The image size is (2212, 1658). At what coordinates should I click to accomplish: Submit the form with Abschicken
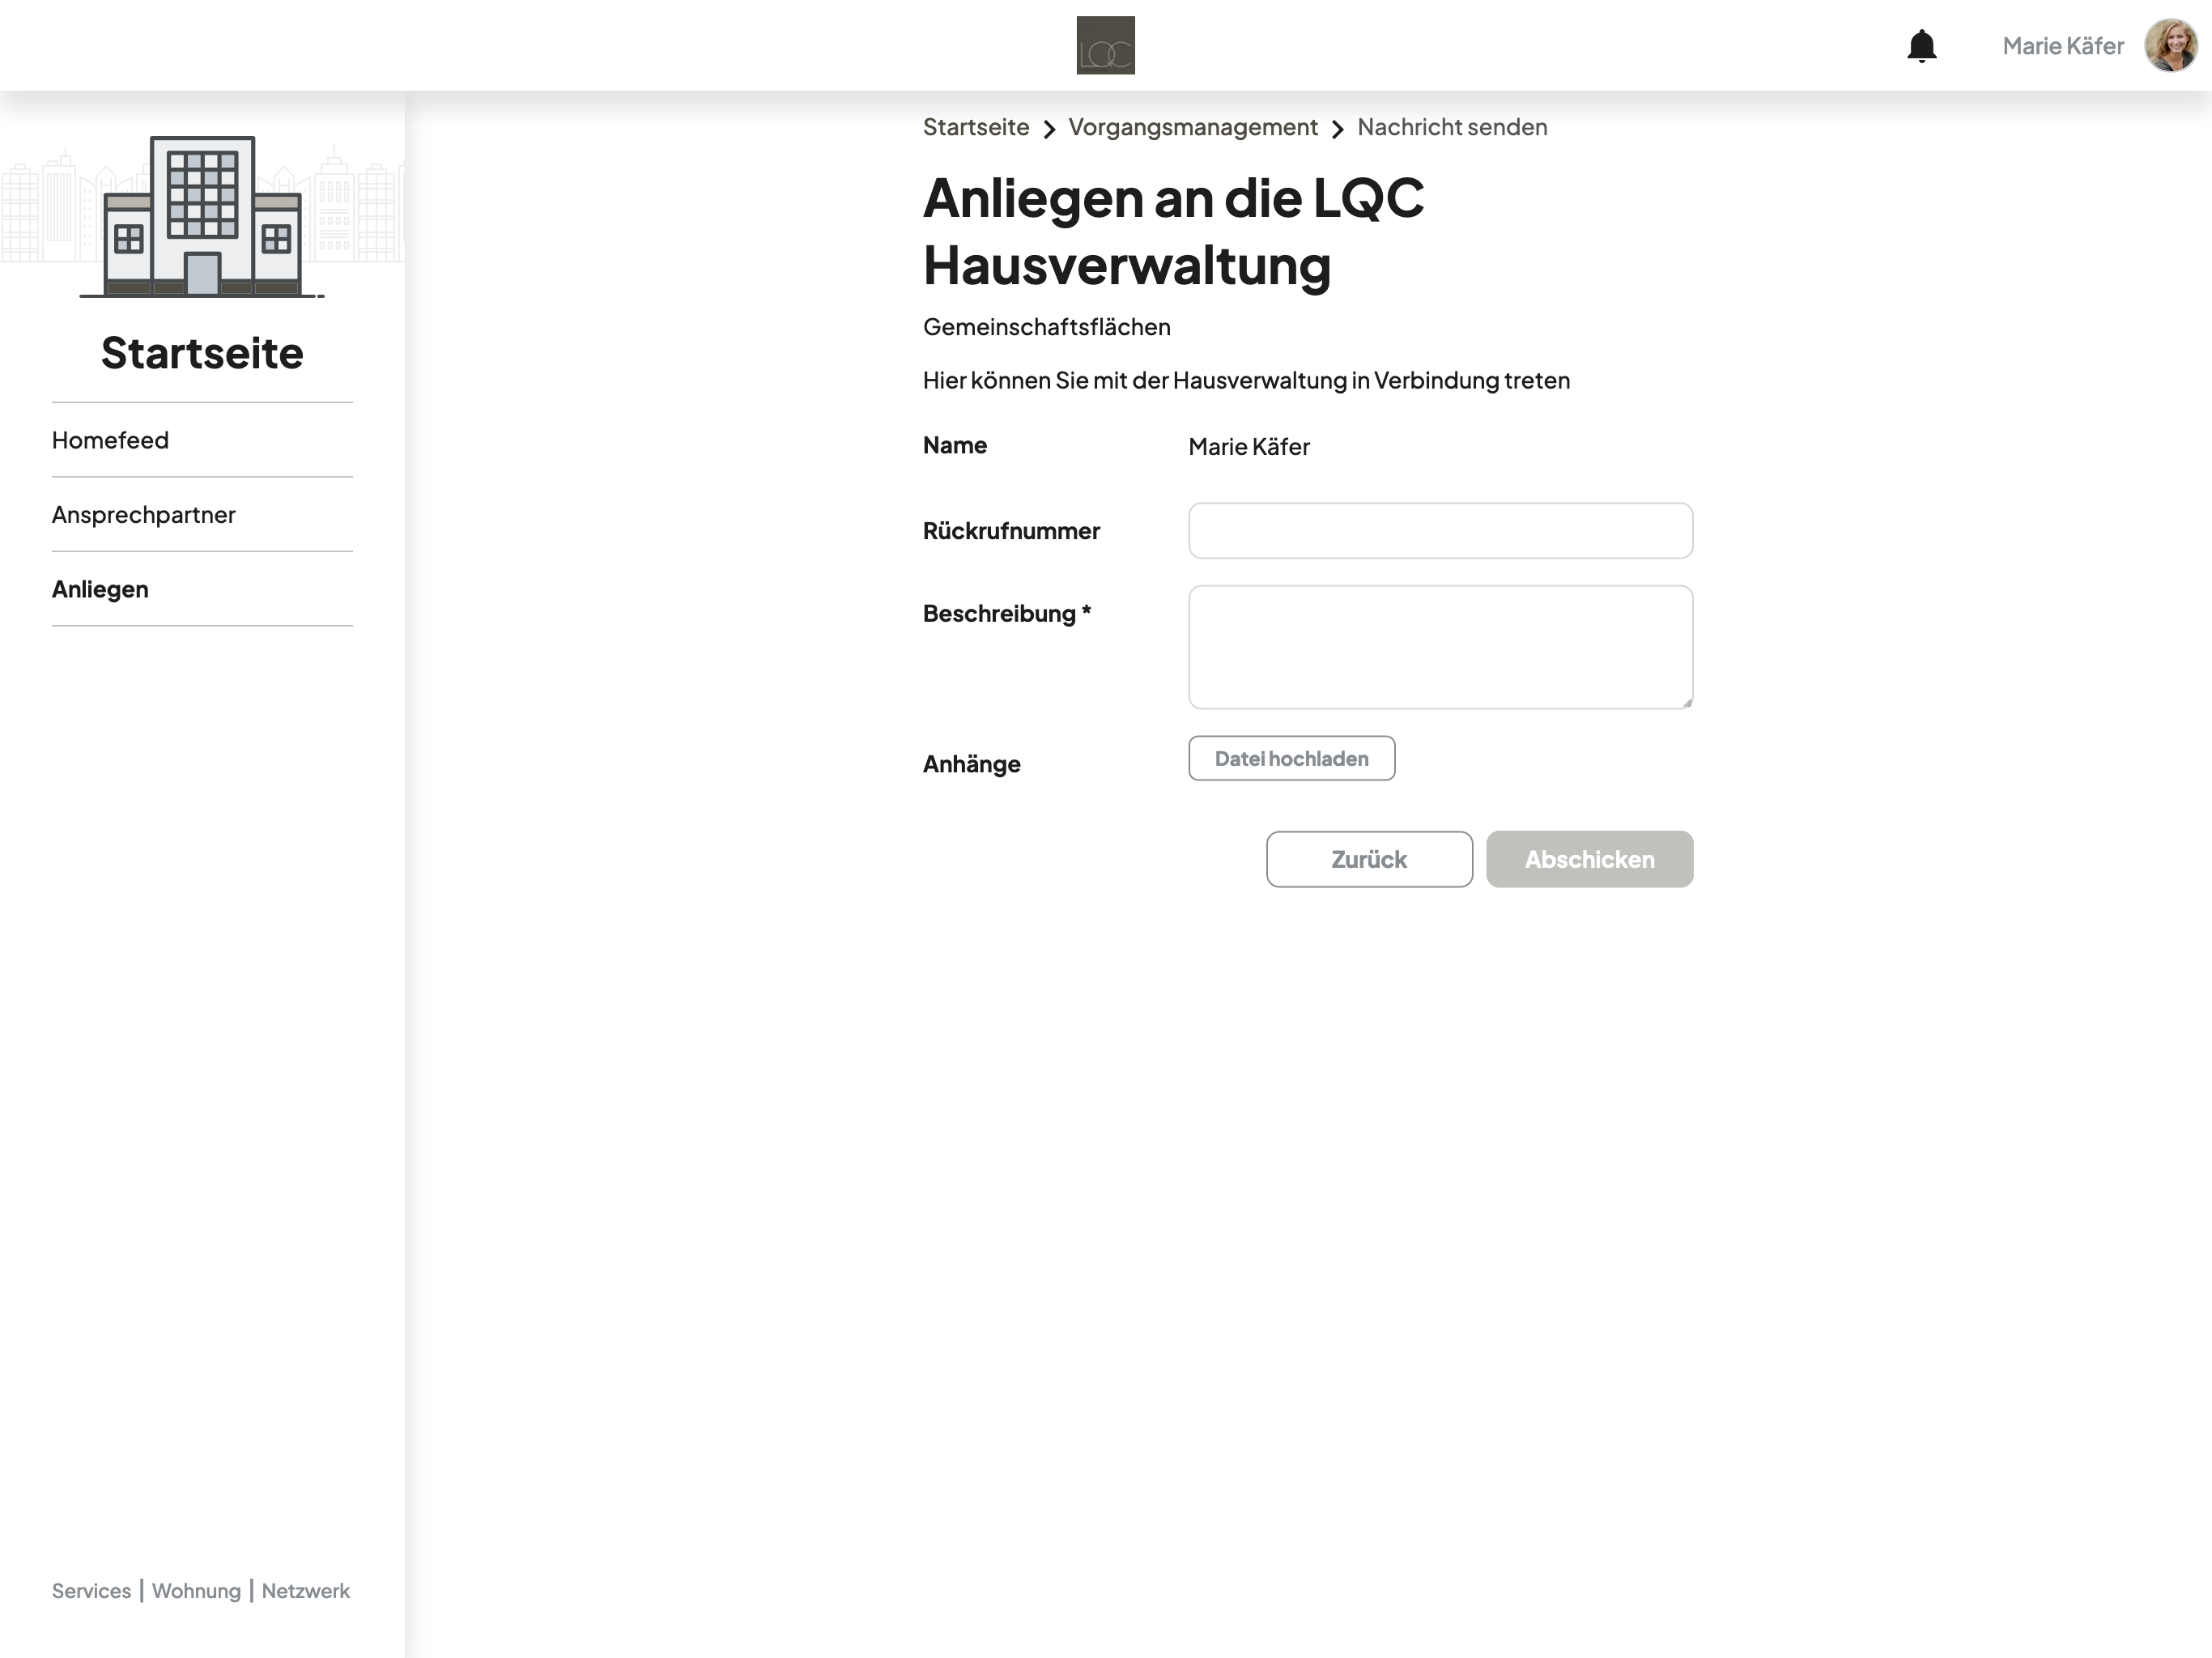coord(1589,859)
